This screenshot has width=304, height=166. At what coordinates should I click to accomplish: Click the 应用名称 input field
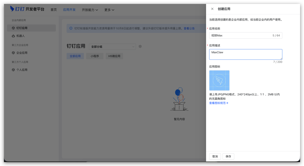[241, 35]
